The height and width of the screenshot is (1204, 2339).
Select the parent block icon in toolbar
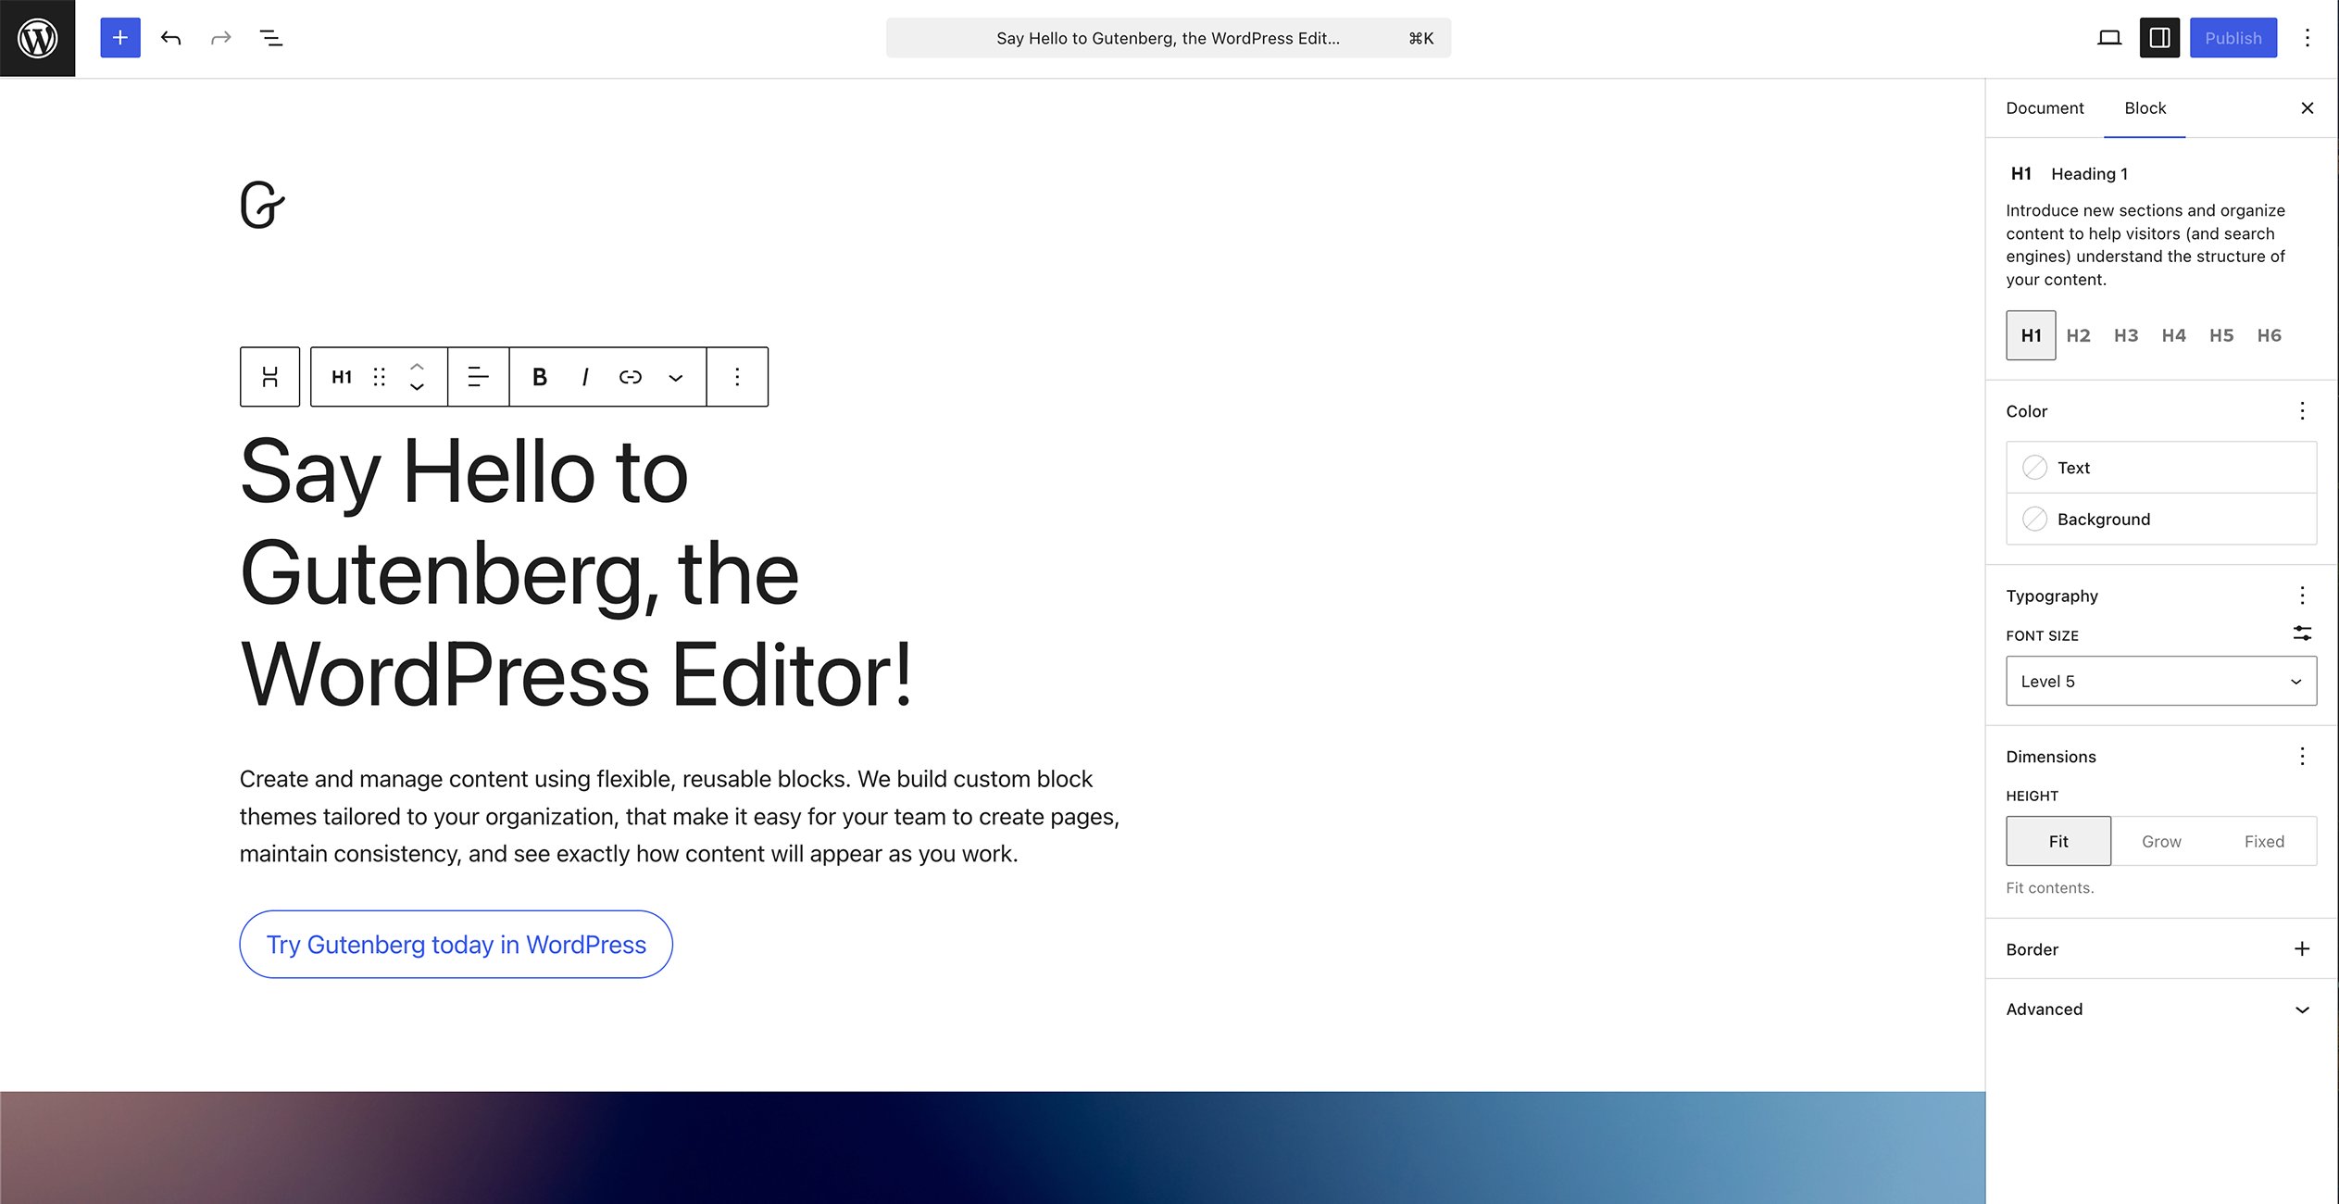coord(269,377)
